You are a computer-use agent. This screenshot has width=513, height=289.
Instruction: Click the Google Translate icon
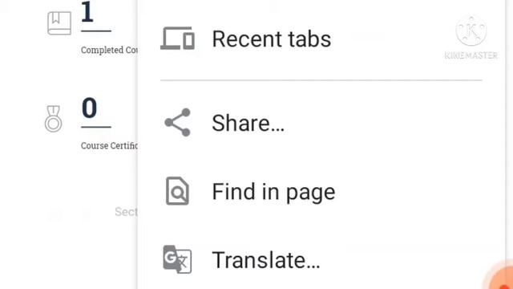[x=177, y=259]
